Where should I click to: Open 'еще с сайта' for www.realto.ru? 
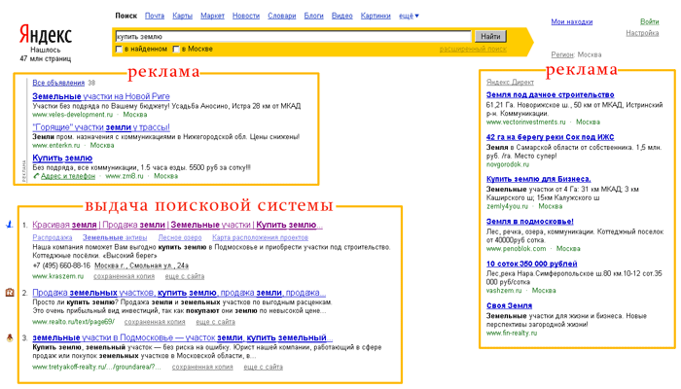(x=215, y=322)
